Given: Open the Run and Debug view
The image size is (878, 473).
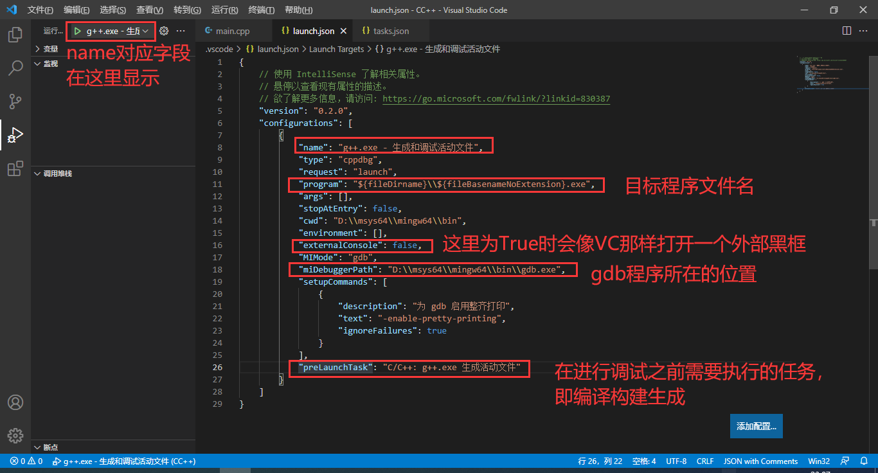Looking at the screenshot, I should coord(15,135).
